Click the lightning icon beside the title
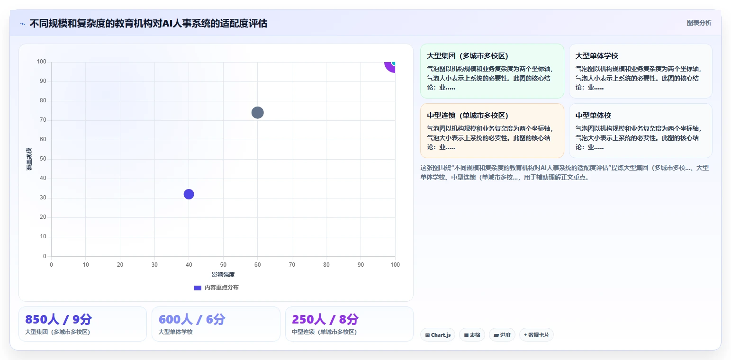The image size is (731, 360). tap(22, 24)
